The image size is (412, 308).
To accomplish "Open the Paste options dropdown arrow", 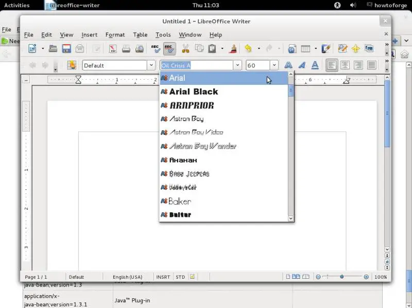I will (x=222, y=48).
